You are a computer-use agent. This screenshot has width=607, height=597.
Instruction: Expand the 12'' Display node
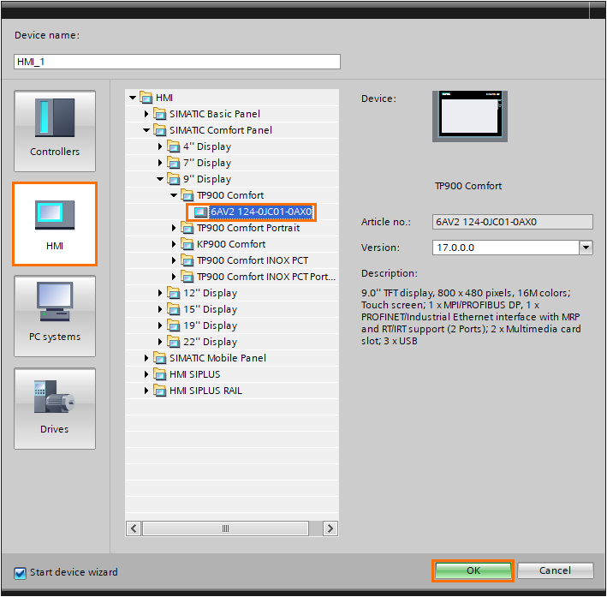point(160,293)
